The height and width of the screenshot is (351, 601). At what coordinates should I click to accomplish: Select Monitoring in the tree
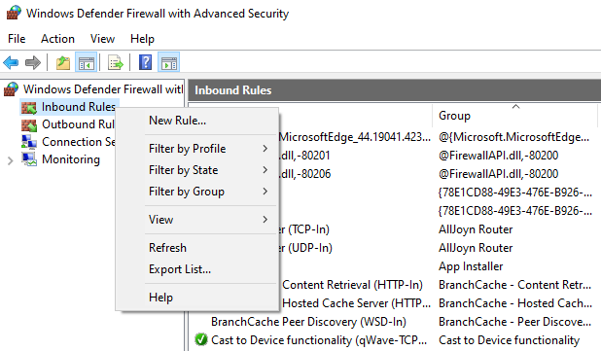71,159
